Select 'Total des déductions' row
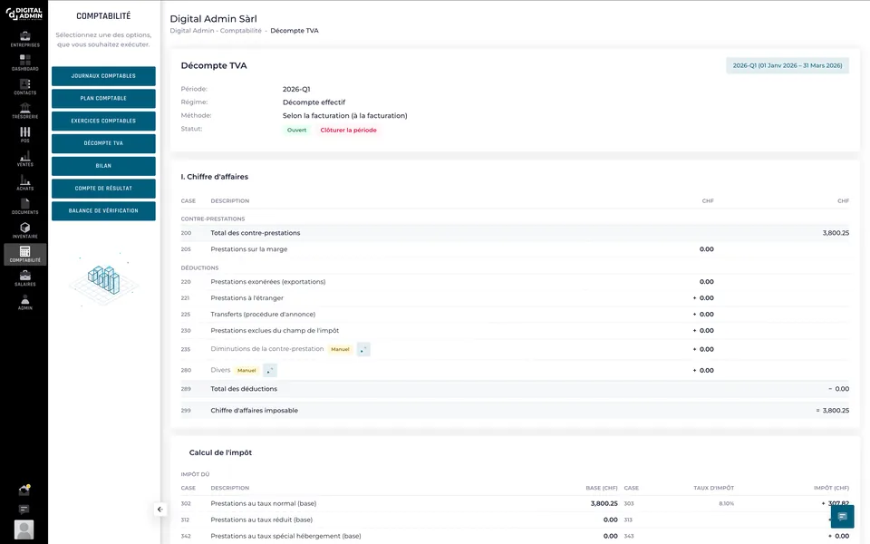Viewport: 870px width, 544px height. 515,389
